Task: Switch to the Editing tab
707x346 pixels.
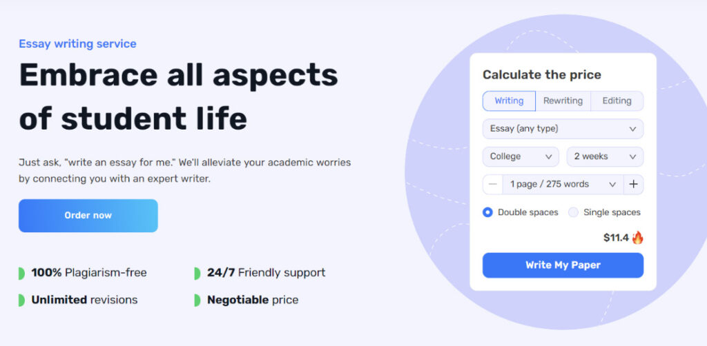Action: click(617, 101)
